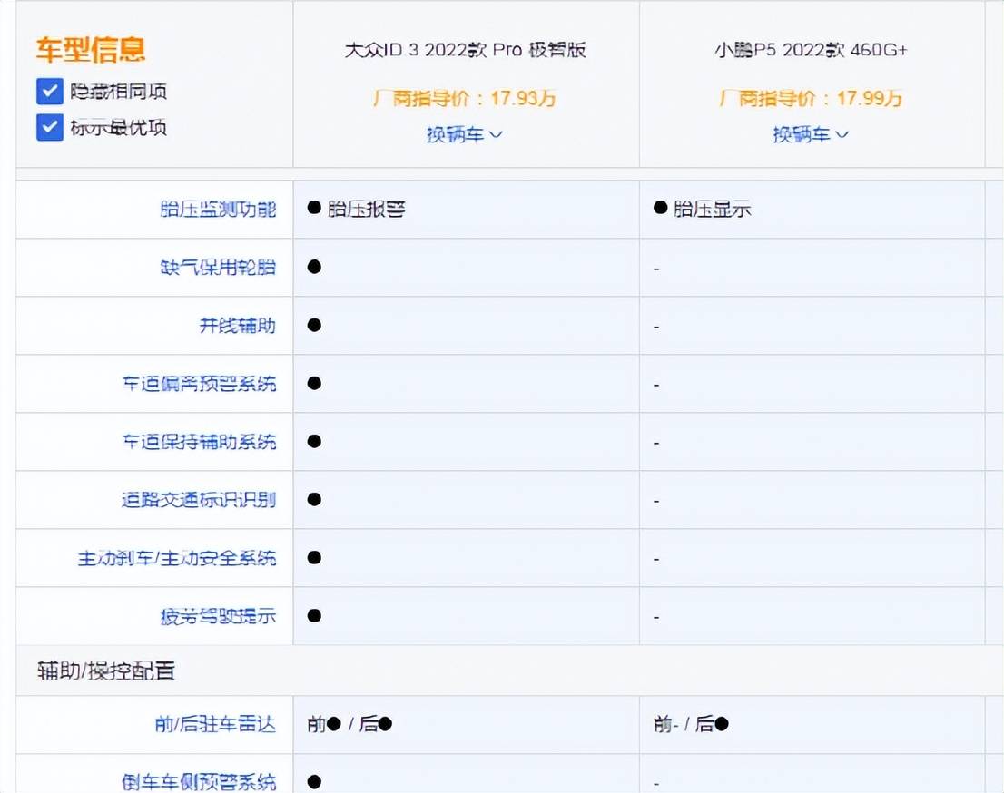Select the 大众ID.3 2022款 Pro 极智版 title

466,50
